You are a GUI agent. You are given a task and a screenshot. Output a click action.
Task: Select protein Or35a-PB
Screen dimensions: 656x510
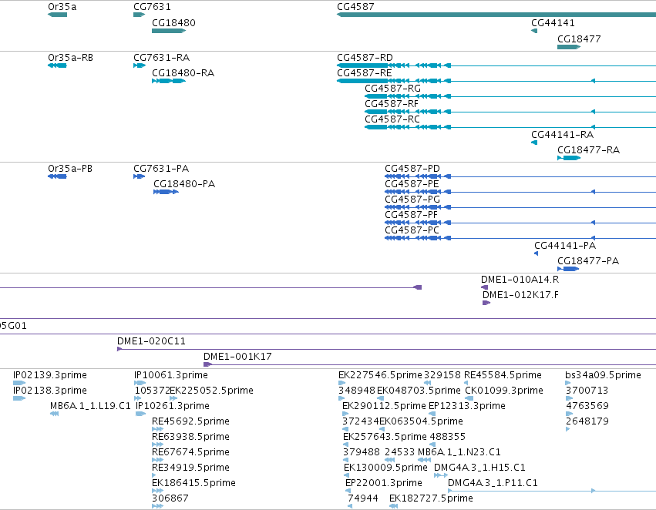coord(57,176)
